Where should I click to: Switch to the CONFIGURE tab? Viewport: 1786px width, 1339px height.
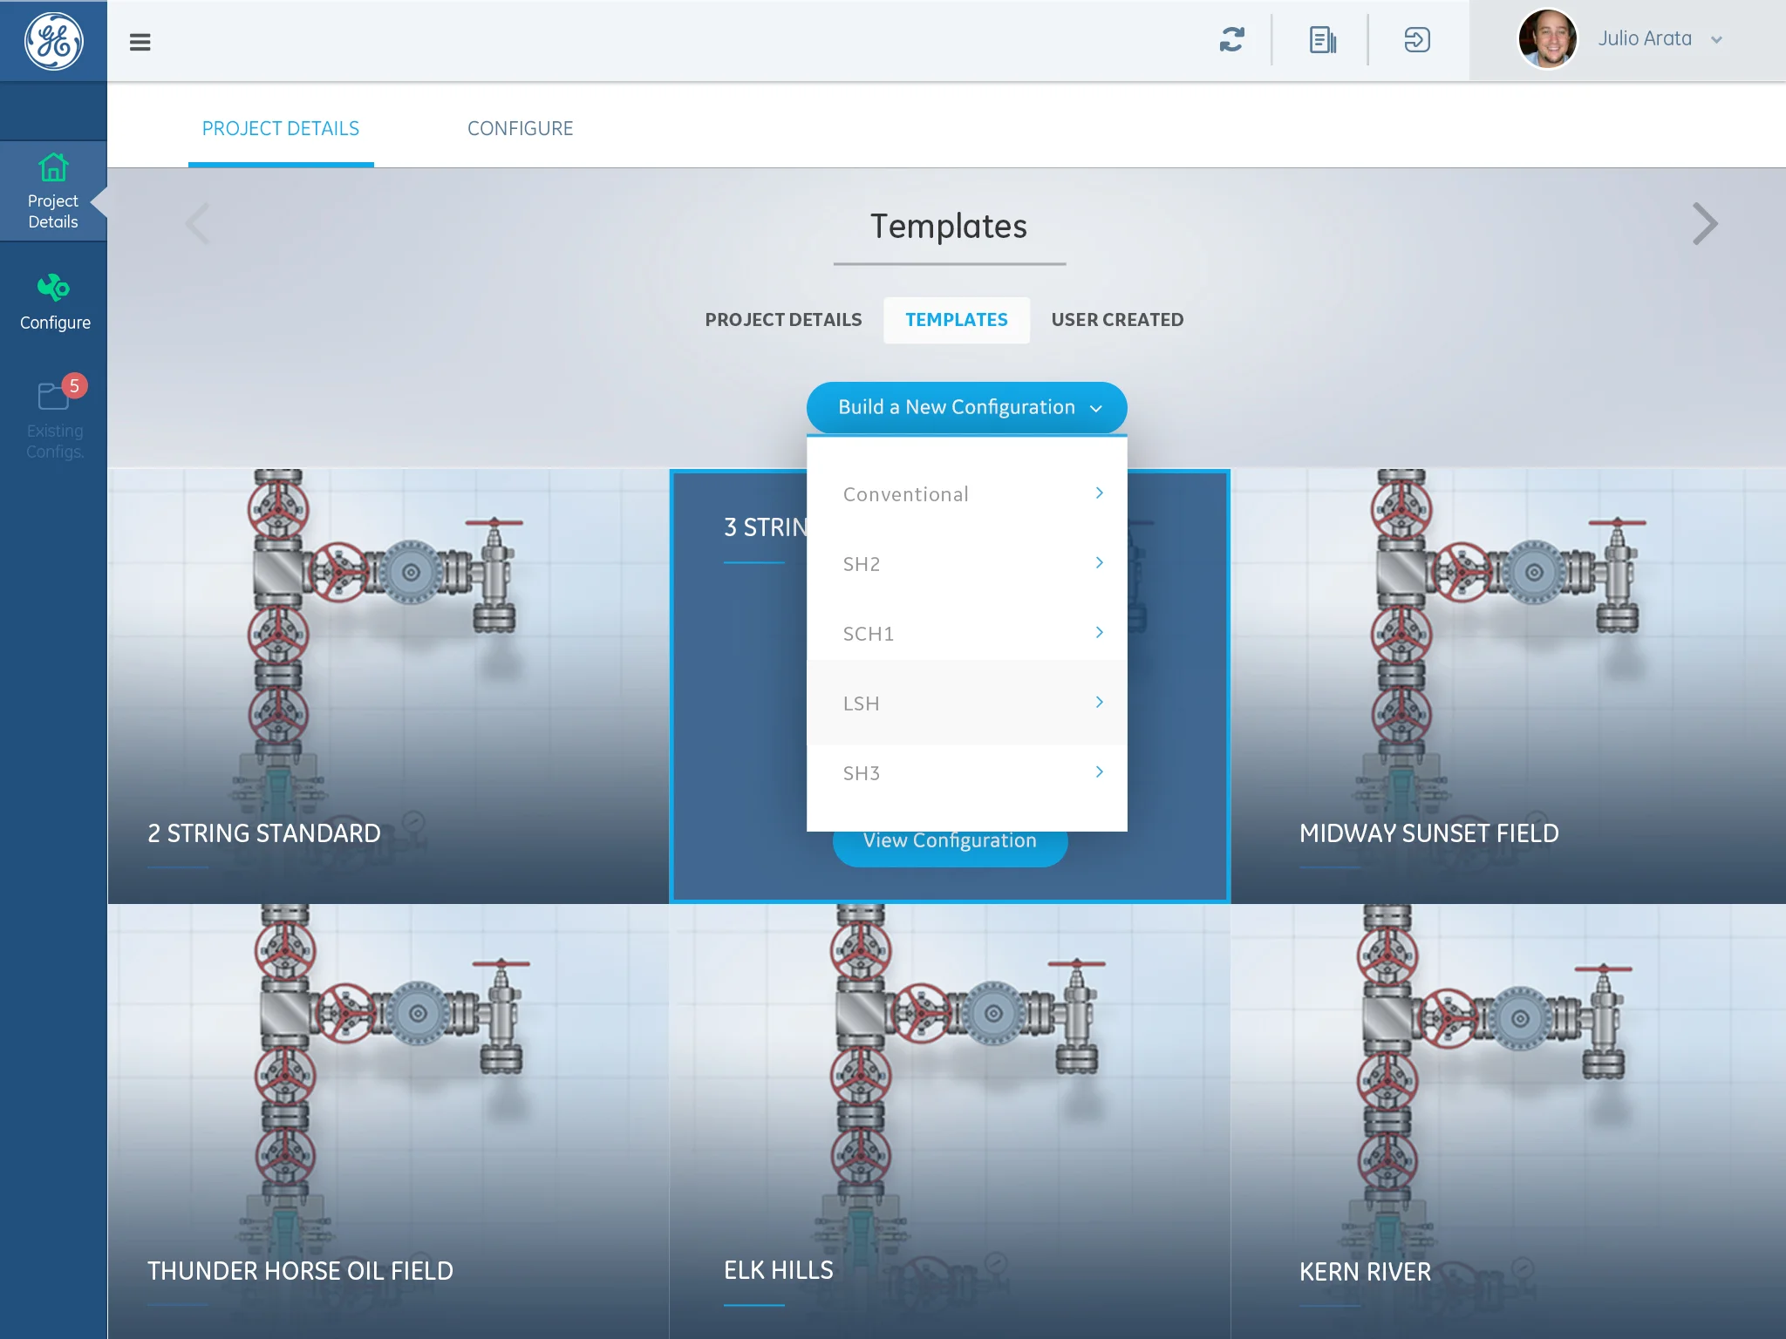pyautogui.click(x=520, y=128)
